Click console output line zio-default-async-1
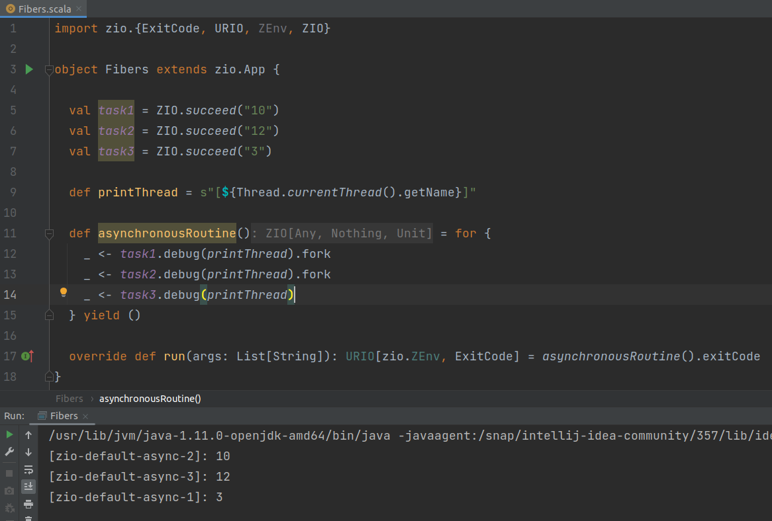The image size is (772, 521). tap(136, 497)
